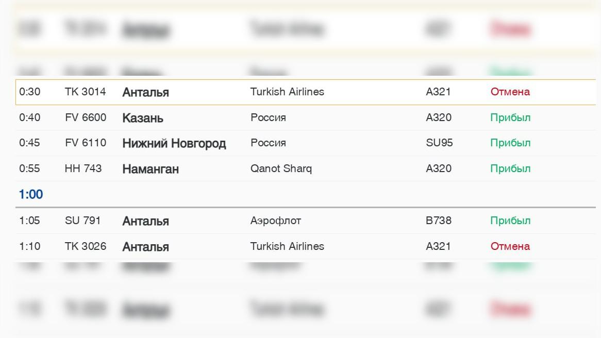Click the B738 aircraft type
Screen dimensions: 601x338
tap(438, 221)
